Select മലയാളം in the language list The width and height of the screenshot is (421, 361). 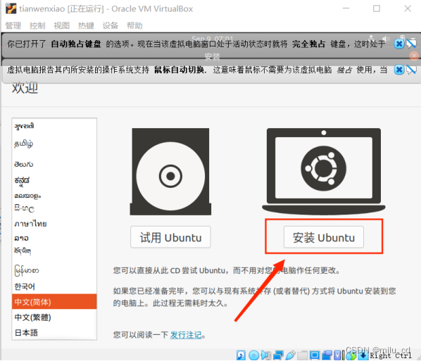(x=54, y=196)
